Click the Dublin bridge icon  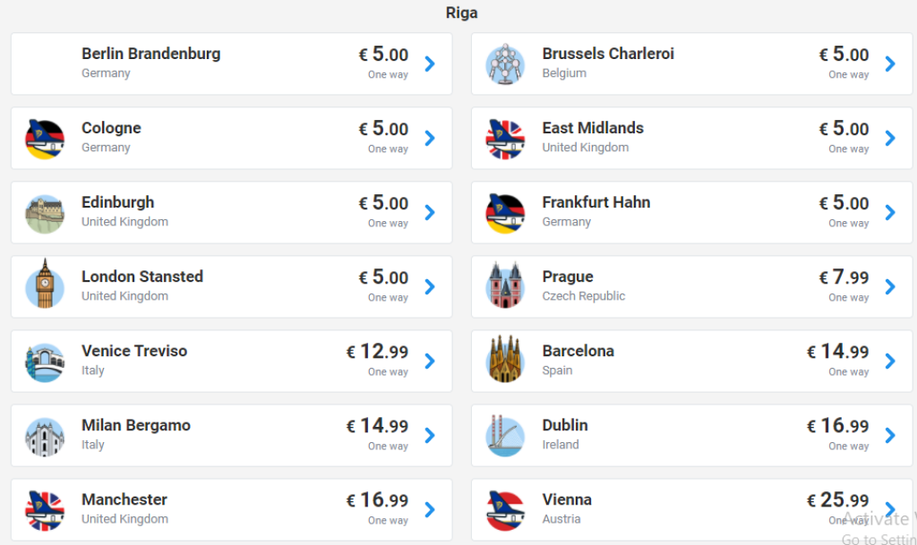click(505, 436)
